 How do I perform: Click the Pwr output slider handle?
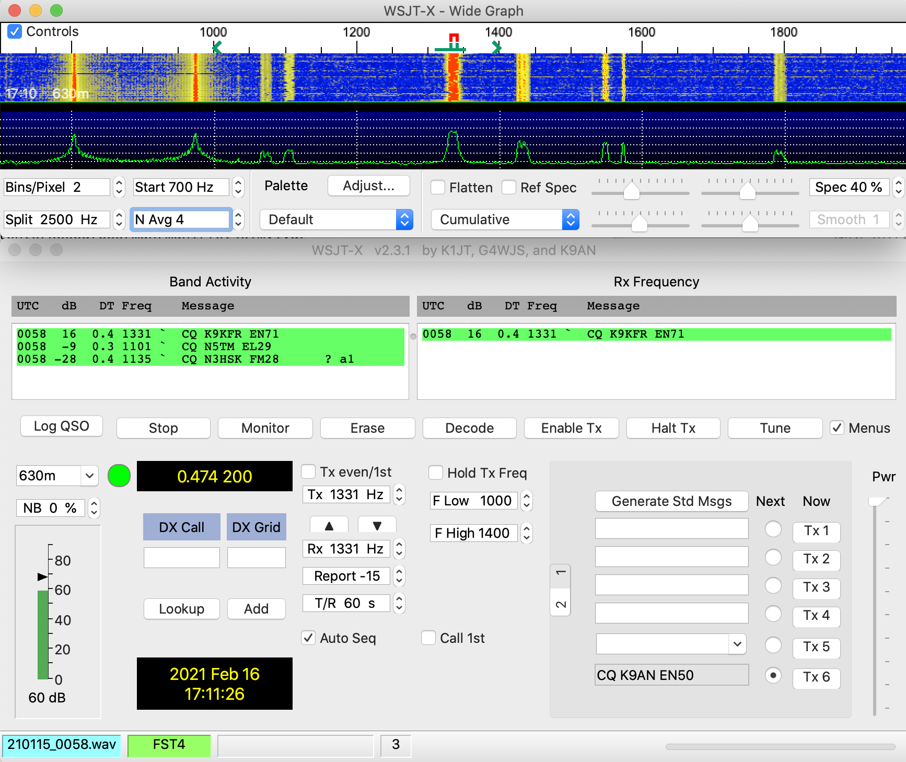[875, 502]
